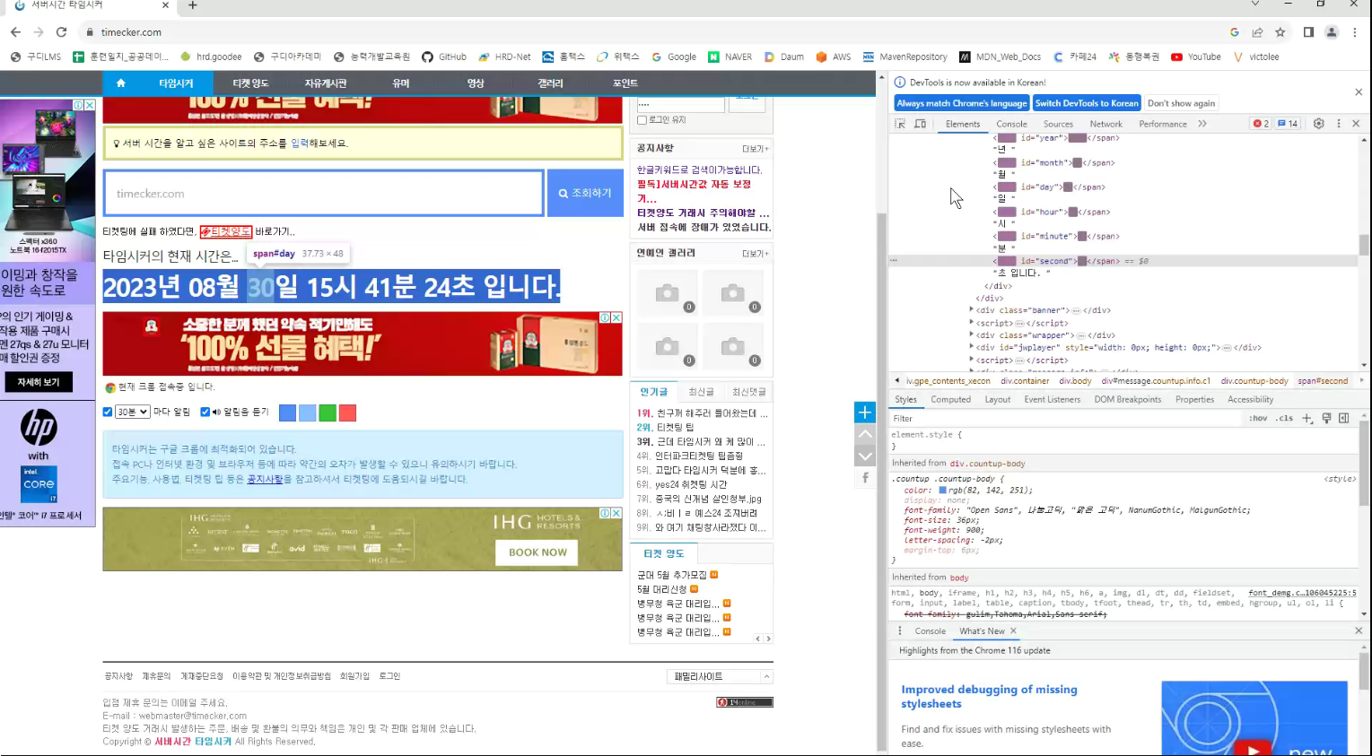The height and width of the screenshot is (756, 1372).
Task: Select the 자유게시판 navigation menu item
Action: point(326,83)
